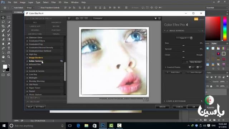Viewport: 229px width, 129px height.
Task: Collapse the Image Borders filter panel
Action: (165, 31)
